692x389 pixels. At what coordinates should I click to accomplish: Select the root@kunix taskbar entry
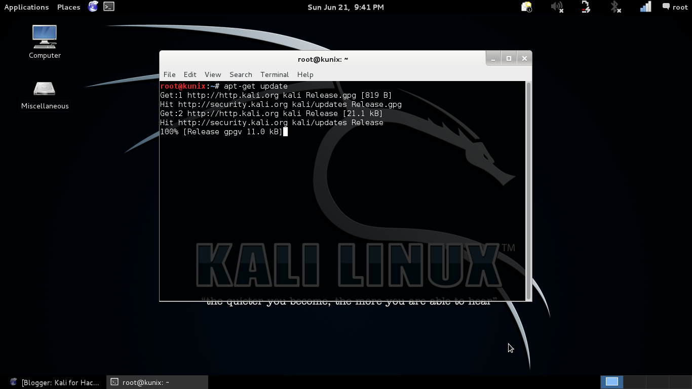152,382
